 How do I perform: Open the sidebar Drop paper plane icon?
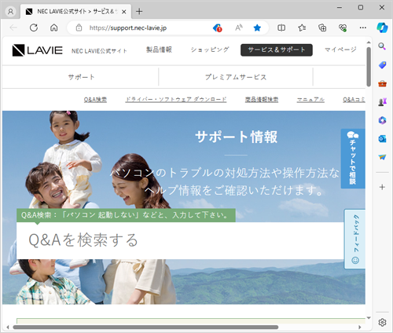click(x=382, y=157)
